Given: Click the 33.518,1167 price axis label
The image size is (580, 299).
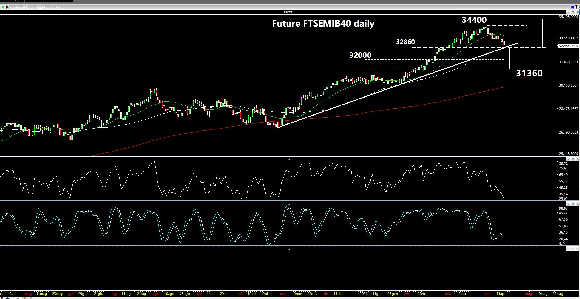Looking at the screenshot, I should tap(569, 38).
